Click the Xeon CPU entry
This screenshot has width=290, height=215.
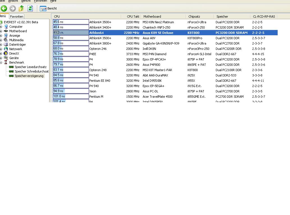93,91
